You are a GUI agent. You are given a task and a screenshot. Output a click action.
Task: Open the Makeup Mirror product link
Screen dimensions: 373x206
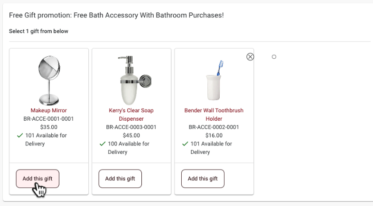[x=49, y=110]
